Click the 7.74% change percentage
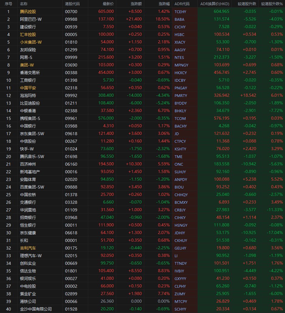 [164, 293]
